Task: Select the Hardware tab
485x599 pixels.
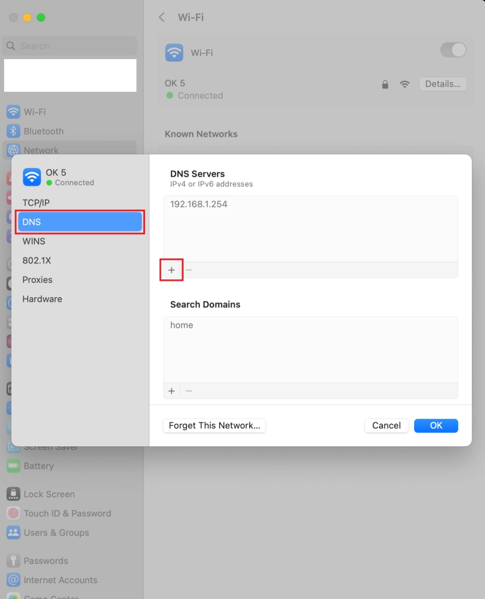Action: coord(42,299)
